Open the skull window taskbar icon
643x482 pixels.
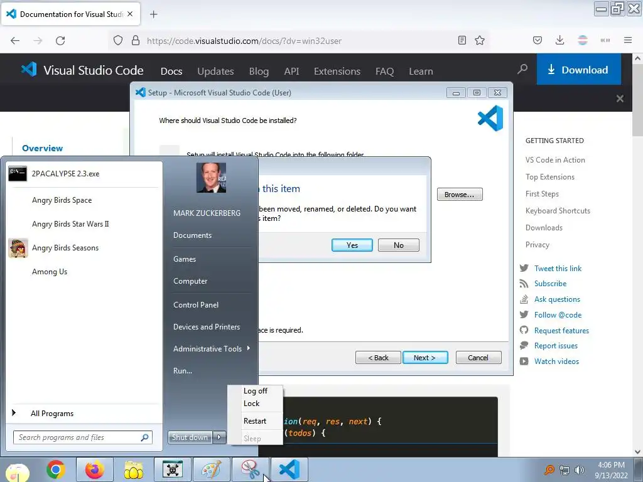click(173, 469)
